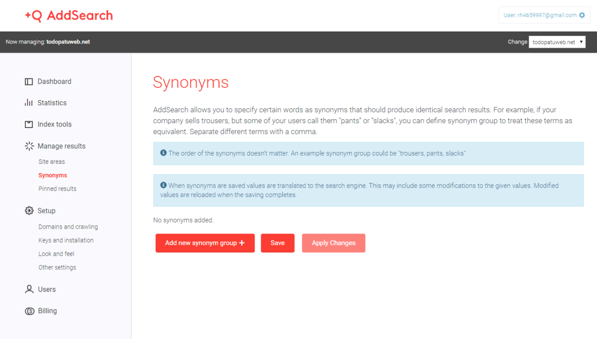Viewport: 597px width, 339px height.
Task: Open Look and feel settings
Action: (56, 254)
